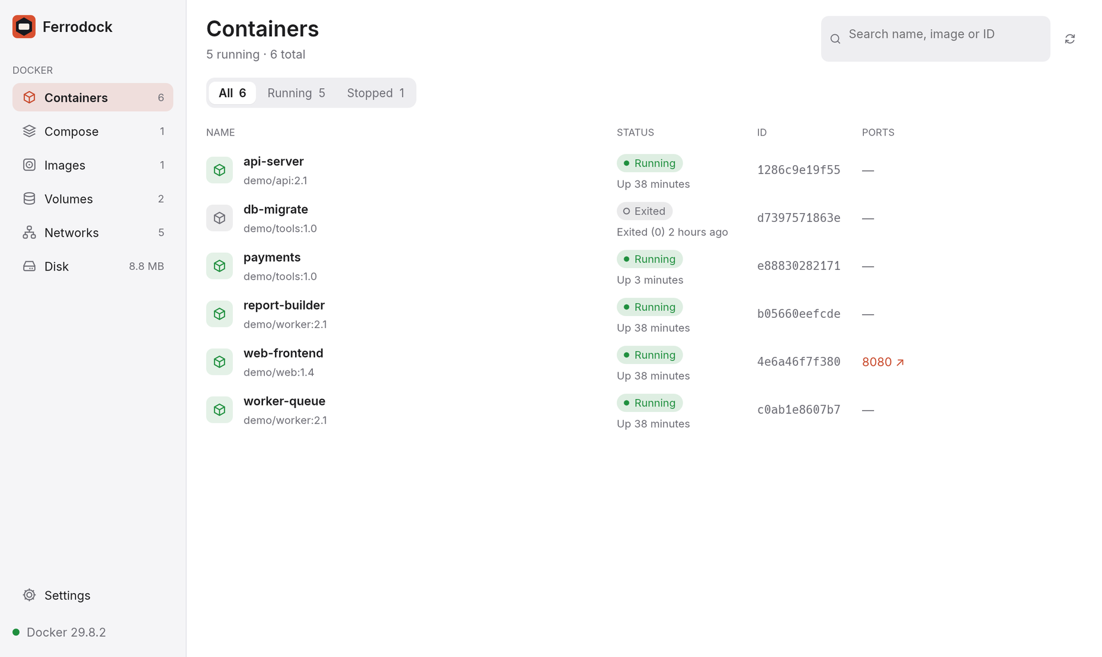Screen dimensions: 1102x657
Task: Click the Exited status badge for db-migrate
Action: pyautogui.click(x=645, y=211)
